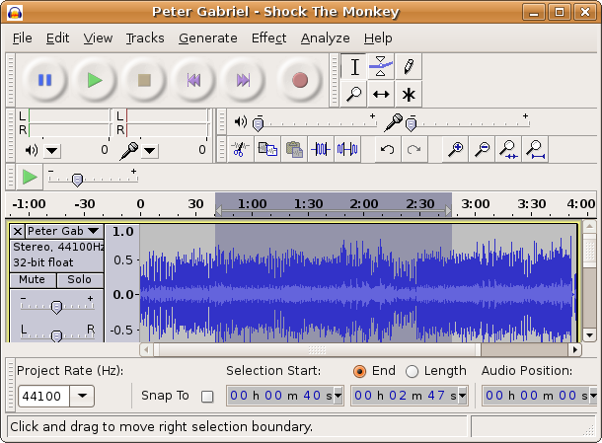602x443 pixels.
Task: Stop playback with the Stop button
Action: click(144, 80)
